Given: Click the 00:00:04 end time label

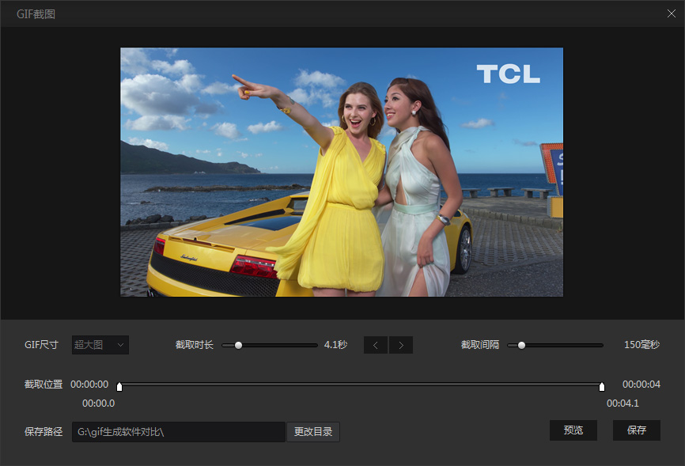Looking at the screenshot, I should (x=641, y=385).
